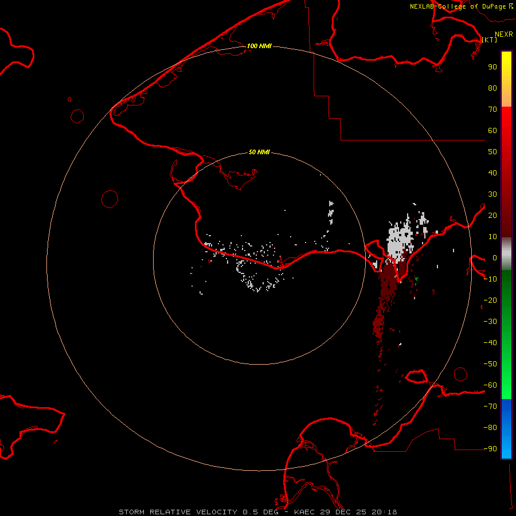Screen dimensions: 516x516
Task: Click the positive "10" scale value
Action: [492, 237]
